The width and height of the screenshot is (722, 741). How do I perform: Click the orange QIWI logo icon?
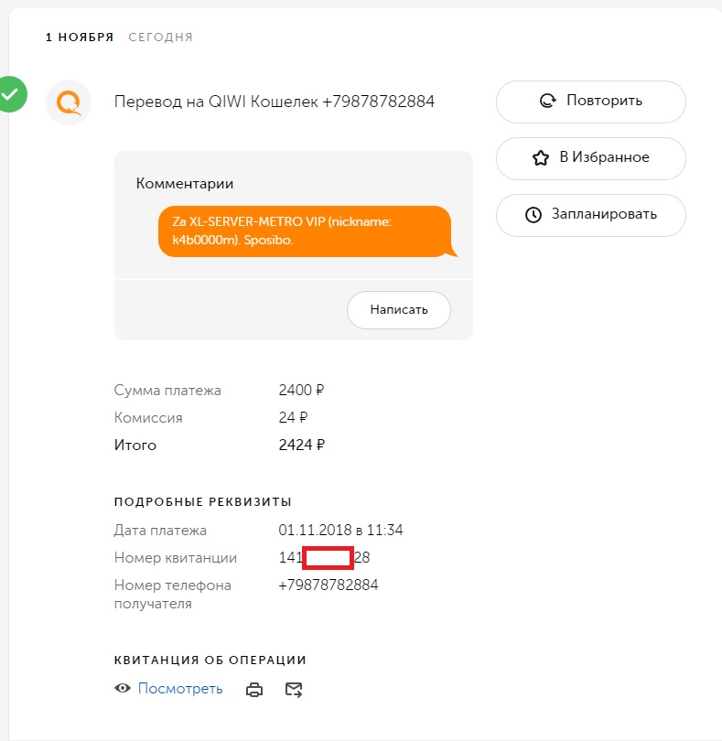pos(69,102)
